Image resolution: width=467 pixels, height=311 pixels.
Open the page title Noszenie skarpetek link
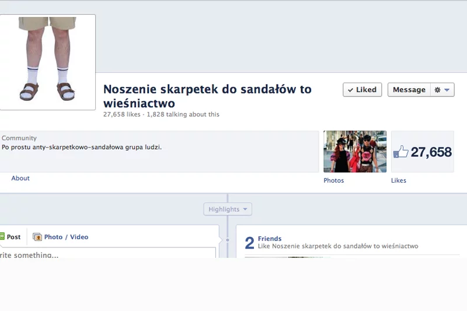207,96
